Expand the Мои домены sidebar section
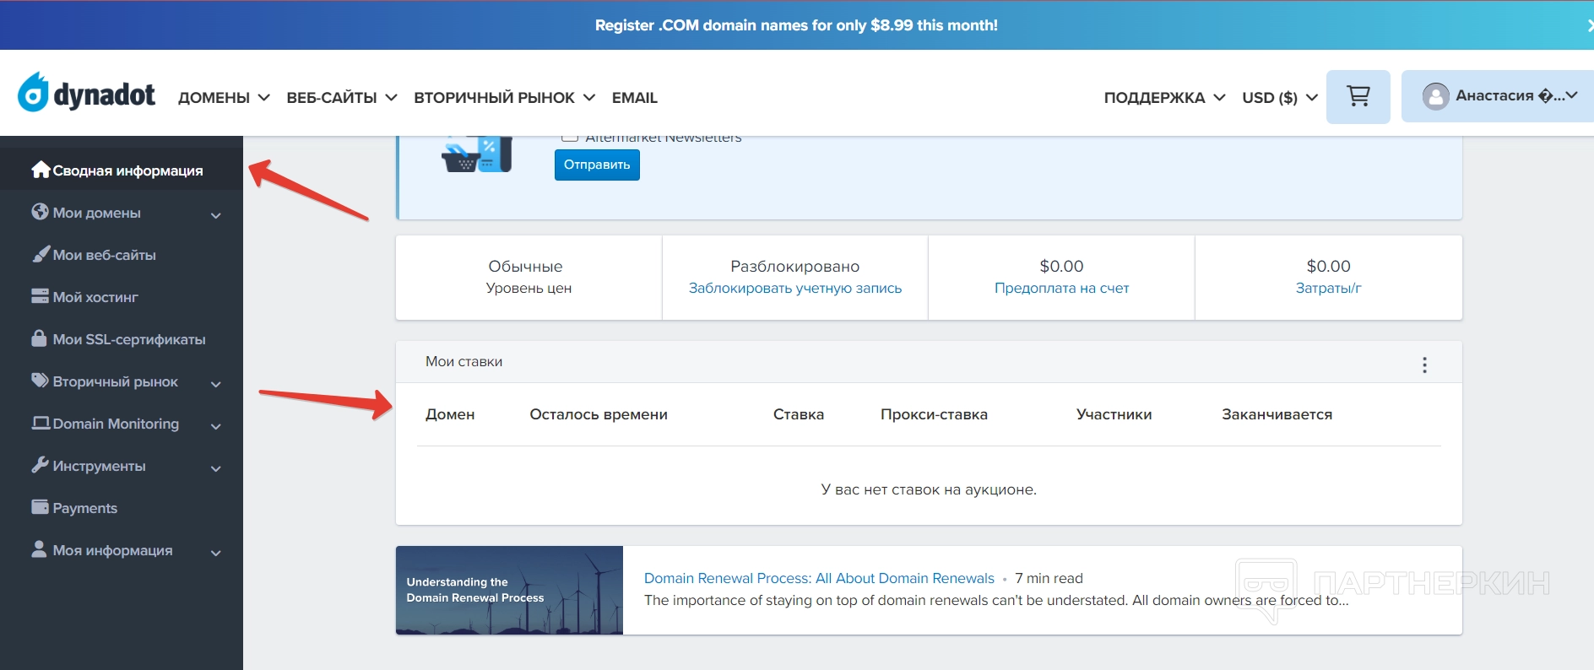This screenshot has height=670, width=1594. [215, 215]
